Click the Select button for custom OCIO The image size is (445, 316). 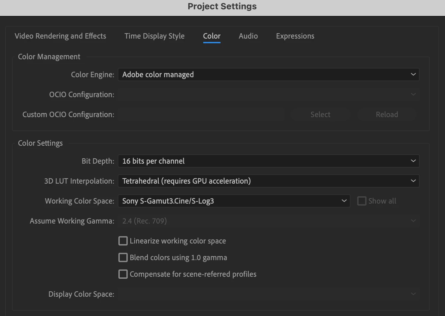[x=320, y=114]
